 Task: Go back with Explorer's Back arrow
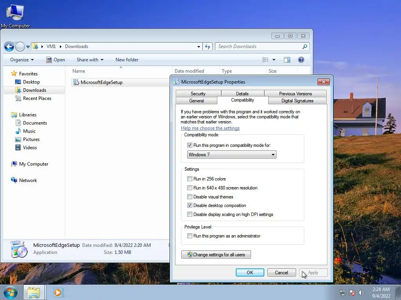click(9, 47)
